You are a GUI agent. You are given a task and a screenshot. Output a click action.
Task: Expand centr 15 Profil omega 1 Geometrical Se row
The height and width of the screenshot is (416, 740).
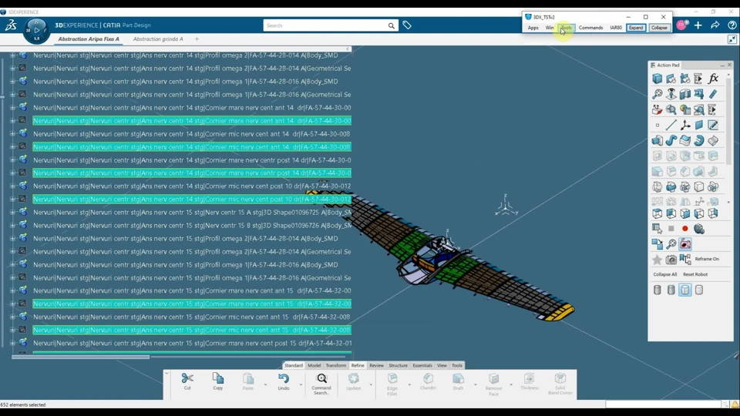13,278
